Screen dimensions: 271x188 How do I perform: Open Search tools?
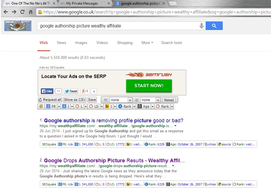pyautogui.click(x=172, y=43)
